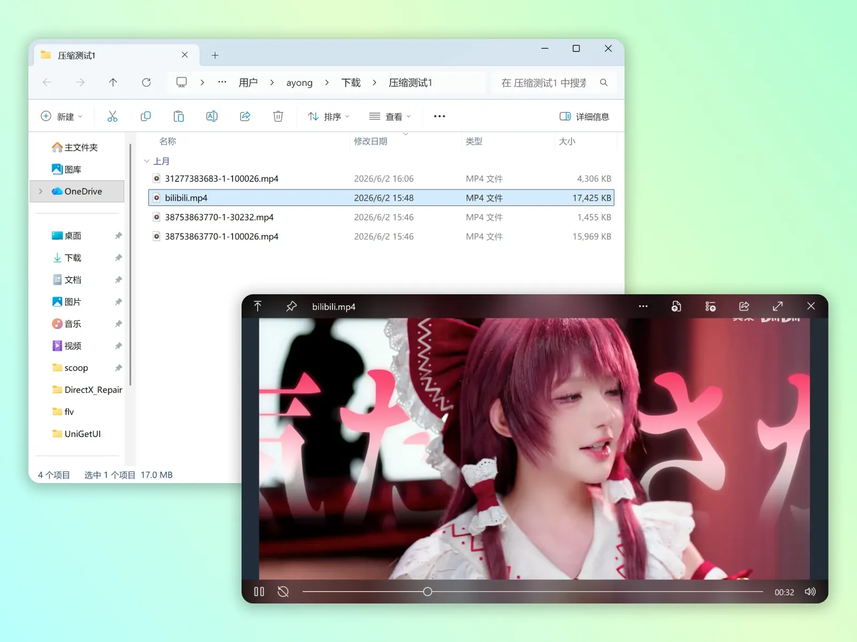Image resolution: width=857 pixels, height=642 pixels.
Task: Sort by the 类型 column header
Action: pos(474,141)
